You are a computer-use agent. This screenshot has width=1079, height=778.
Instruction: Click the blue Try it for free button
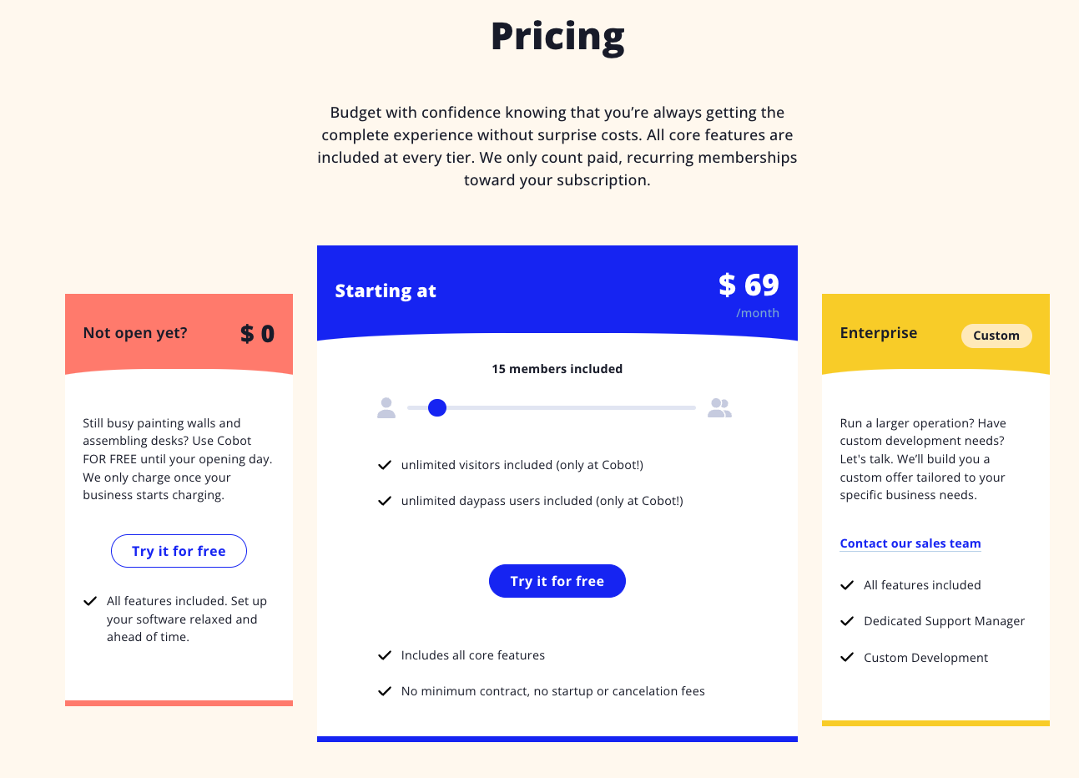(557, 581)
